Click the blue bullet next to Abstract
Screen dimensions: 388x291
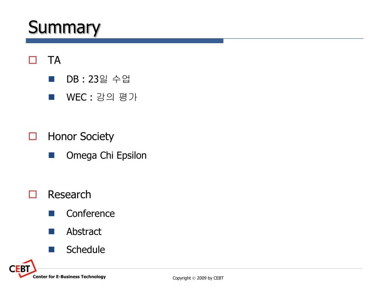coord(52,232)
